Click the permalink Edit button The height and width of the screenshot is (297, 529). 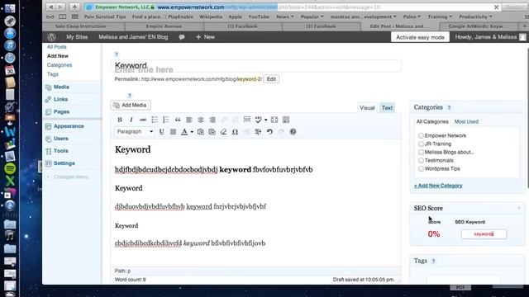(271, 79)
